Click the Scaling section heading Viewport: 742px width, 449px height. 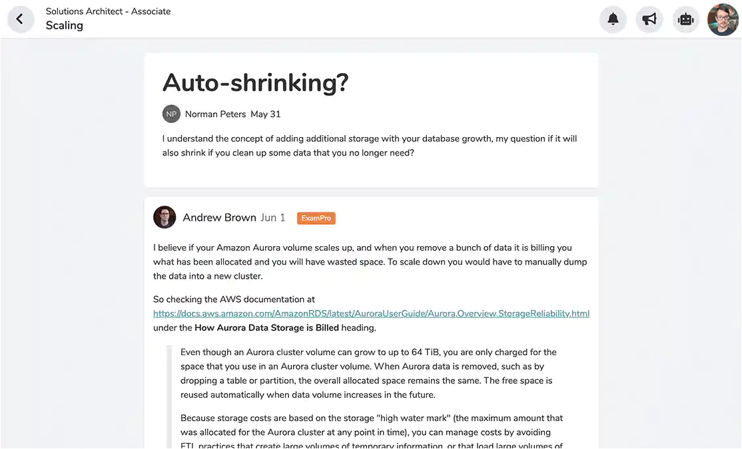pos(65,25)
